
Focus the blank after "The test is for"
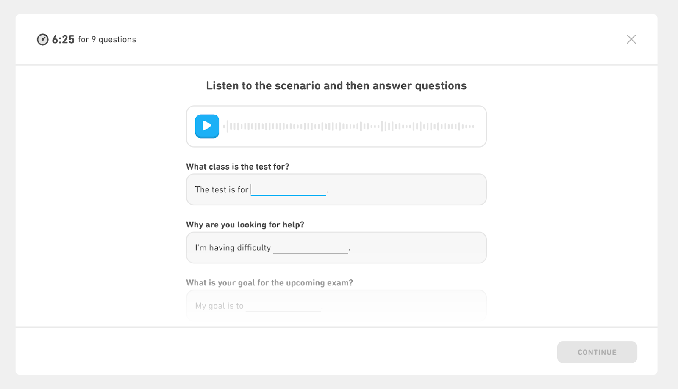[x=289, y=190]
